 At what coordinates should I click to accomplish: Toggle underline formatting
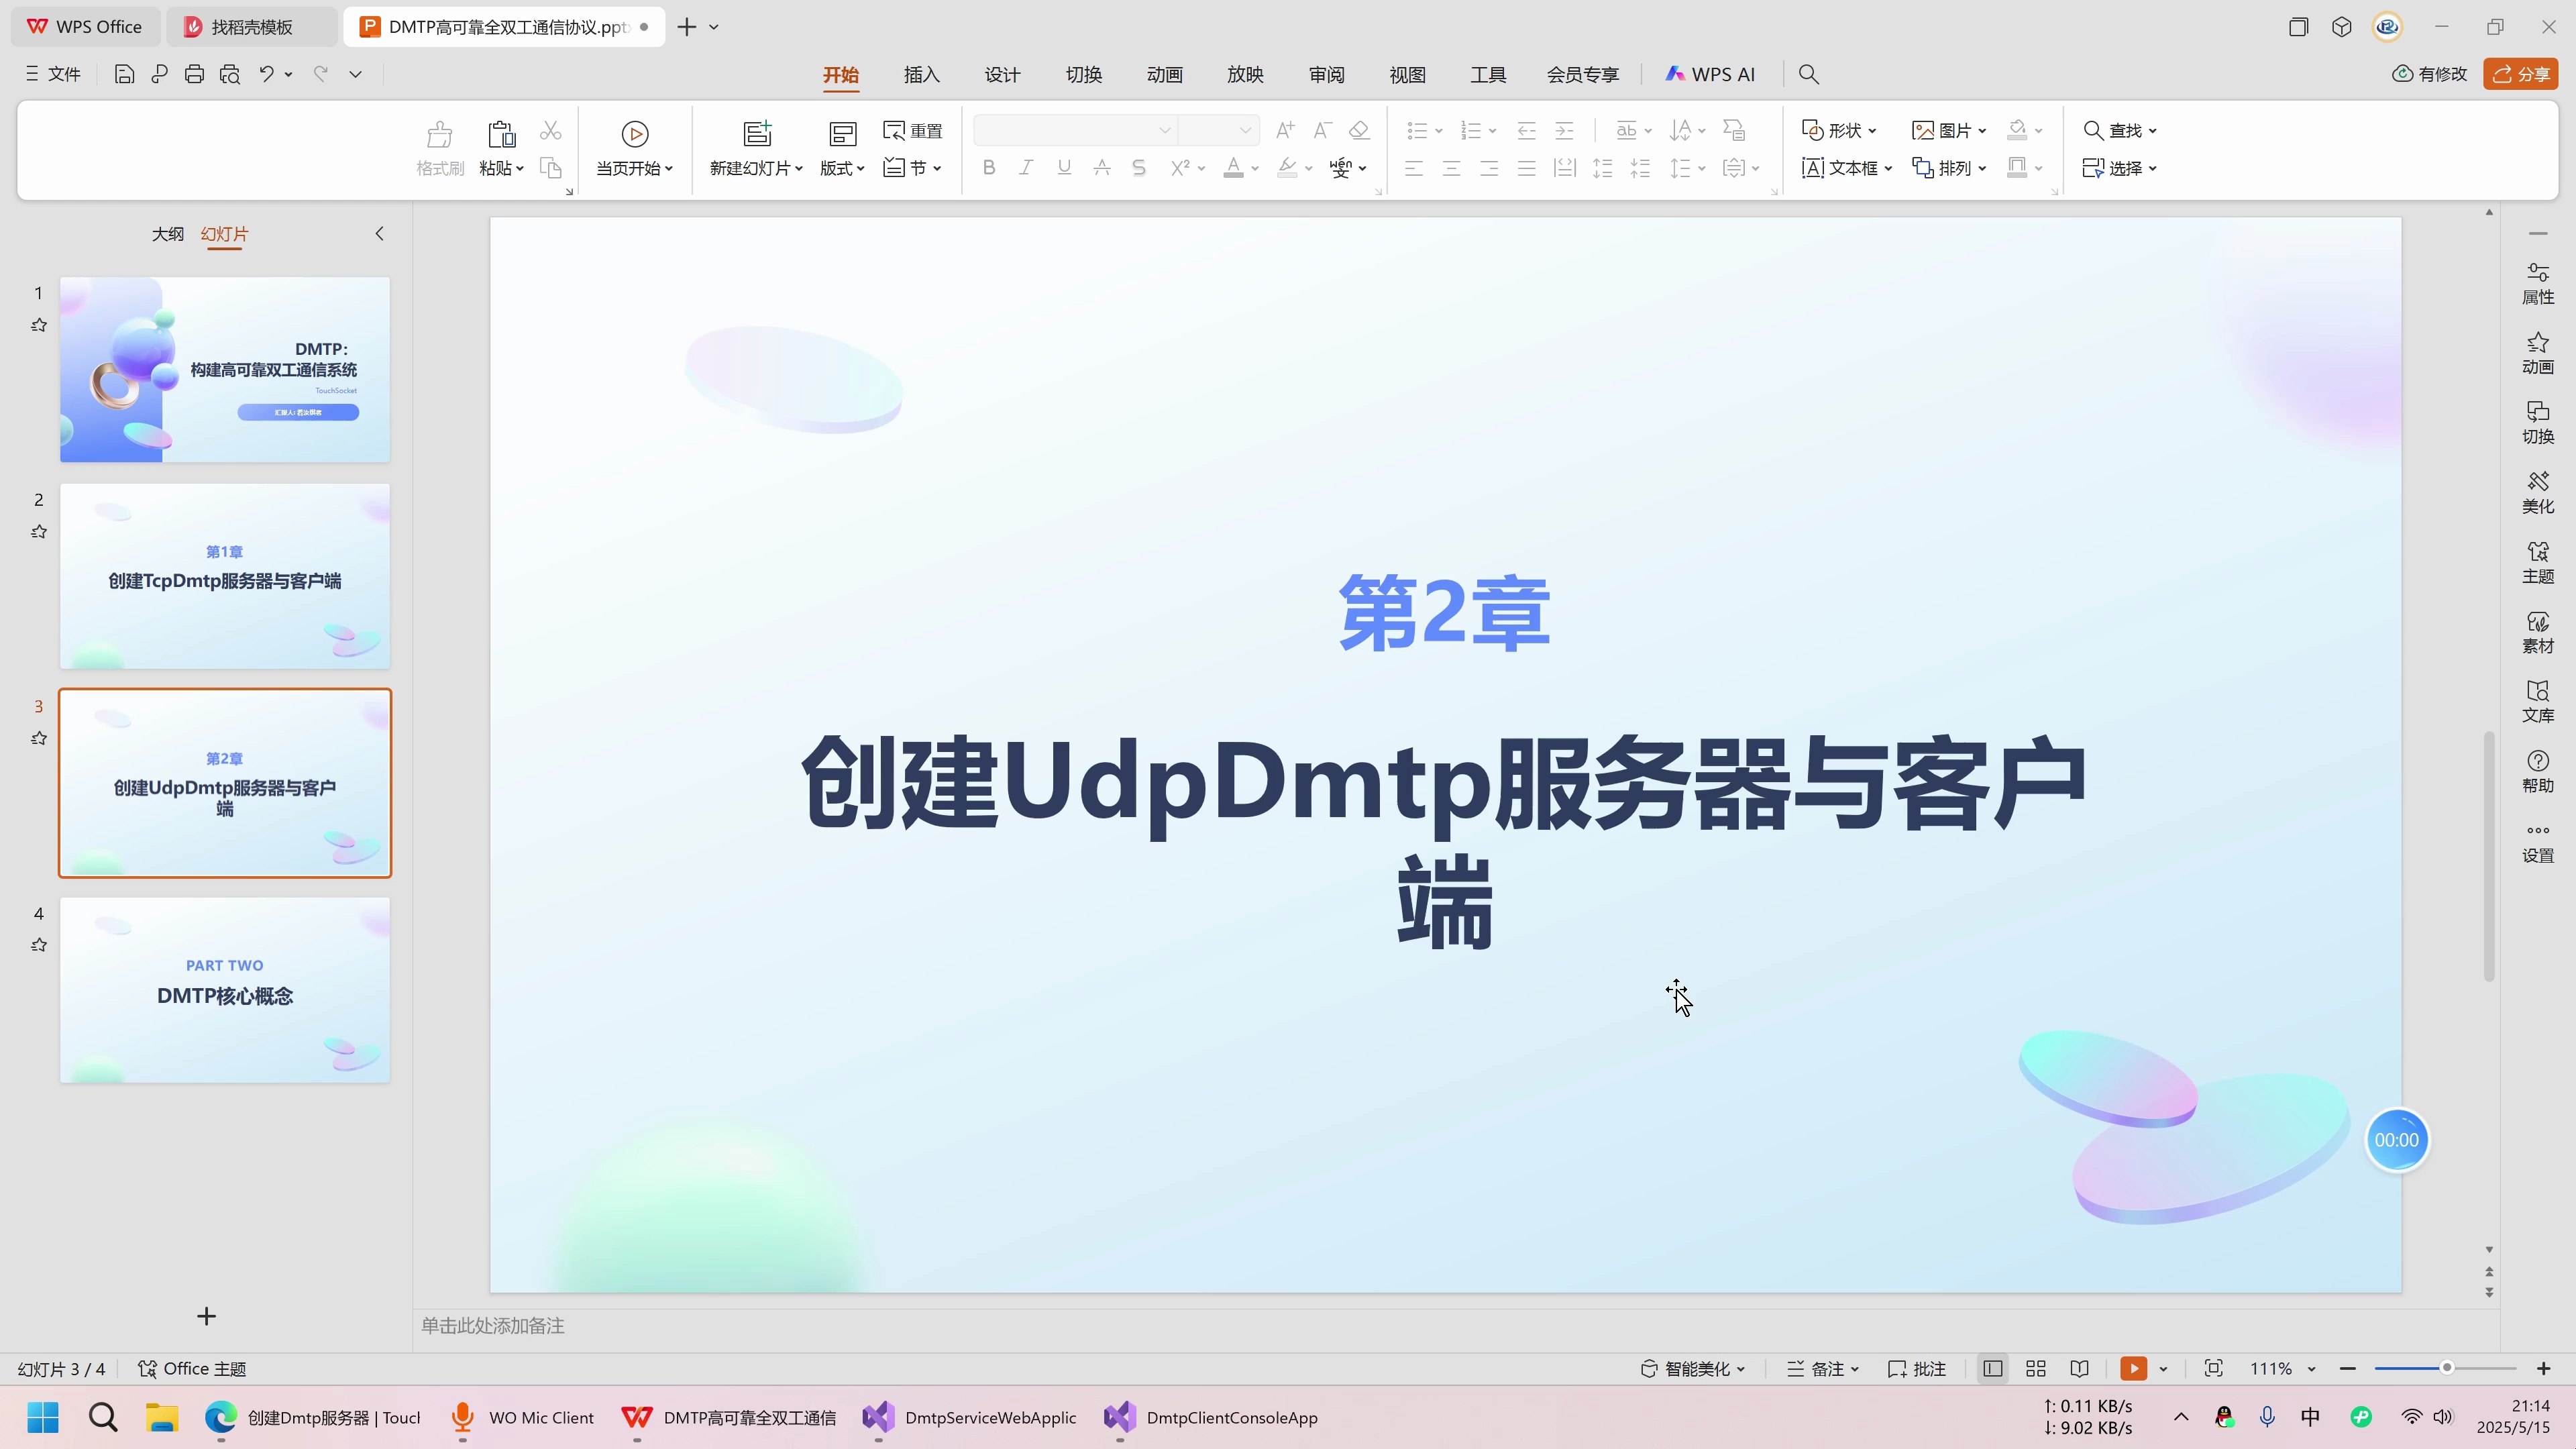coord(1063,167)
